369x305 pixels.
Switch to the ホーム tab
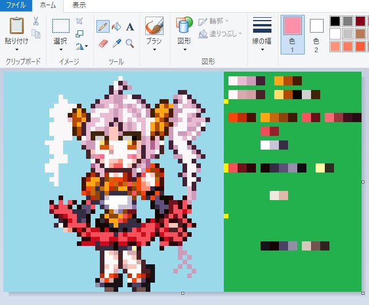48,5
